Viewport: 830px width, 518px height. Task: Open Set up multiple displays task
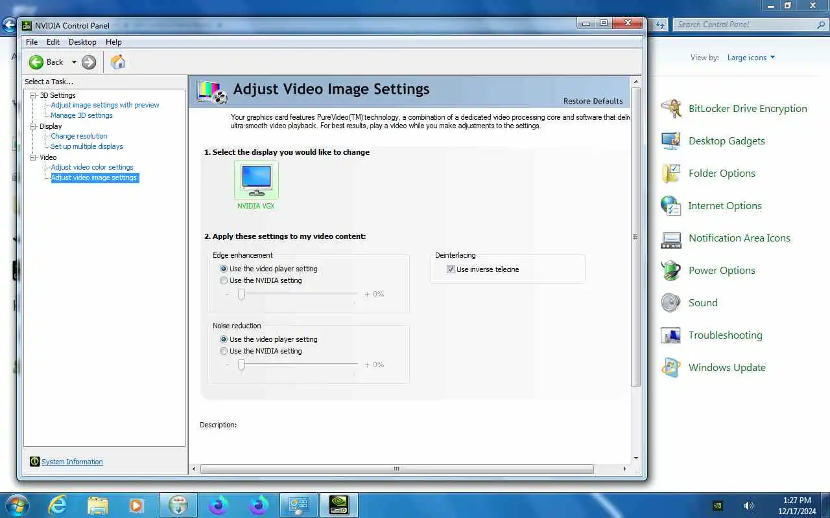(x=87, y=146)
